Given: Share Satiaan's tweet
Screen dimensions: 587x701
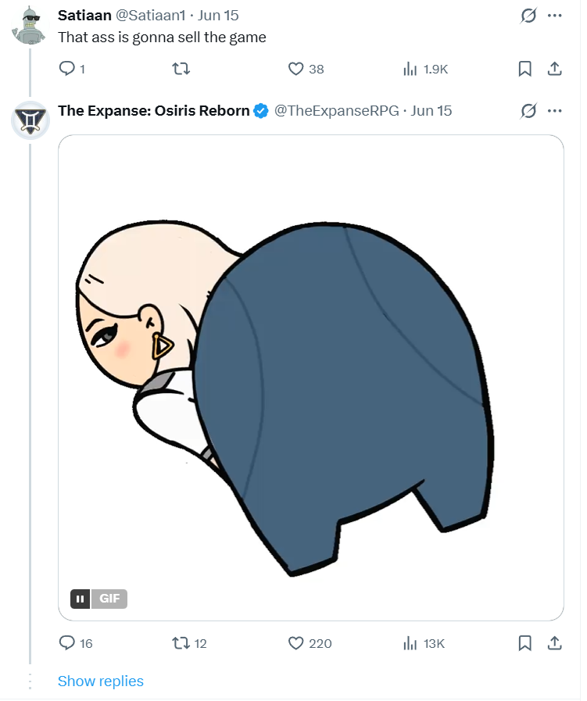Looking at the screenshot, I should [554, 69].
